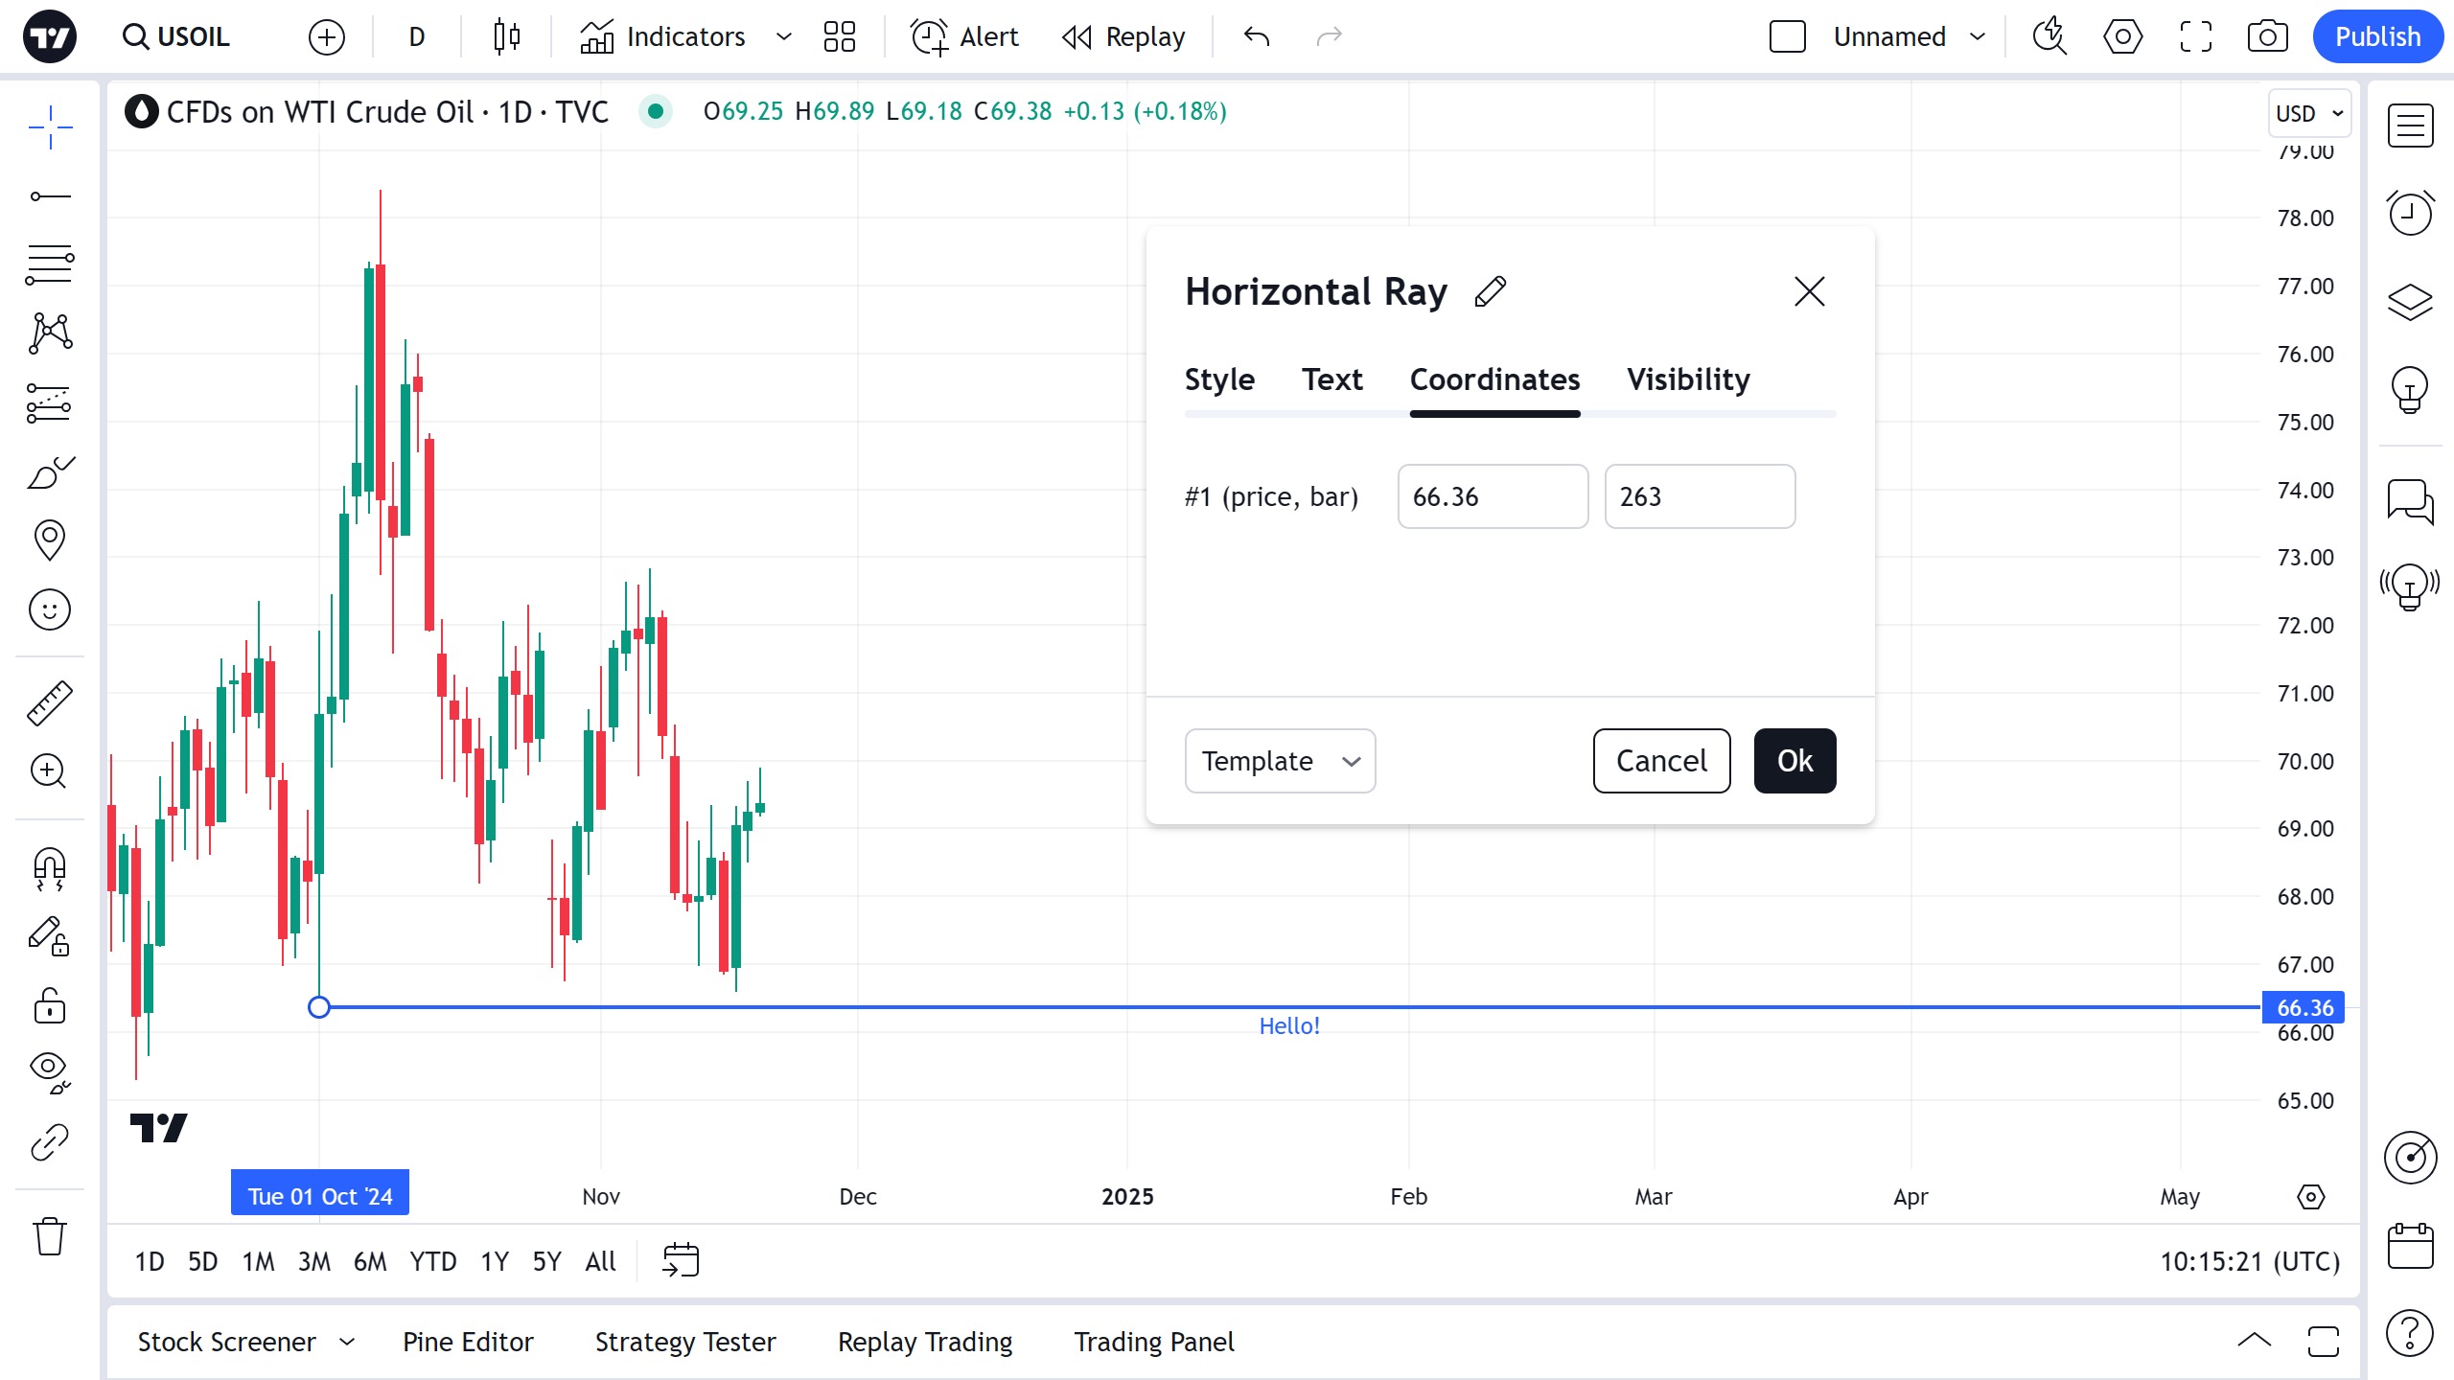Take a snapshot with camera icon

2267,37
